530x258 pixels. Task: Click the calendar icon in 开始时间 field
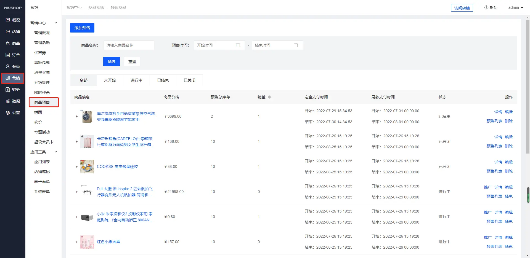click(x=238, y=45)
